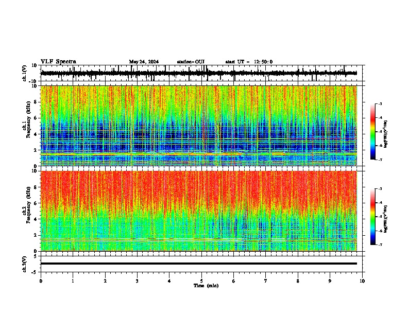This screenshot has height=315, width=408.
Task: Click the color scale bar beside ch.2 spectrogram
Action: 372,217
